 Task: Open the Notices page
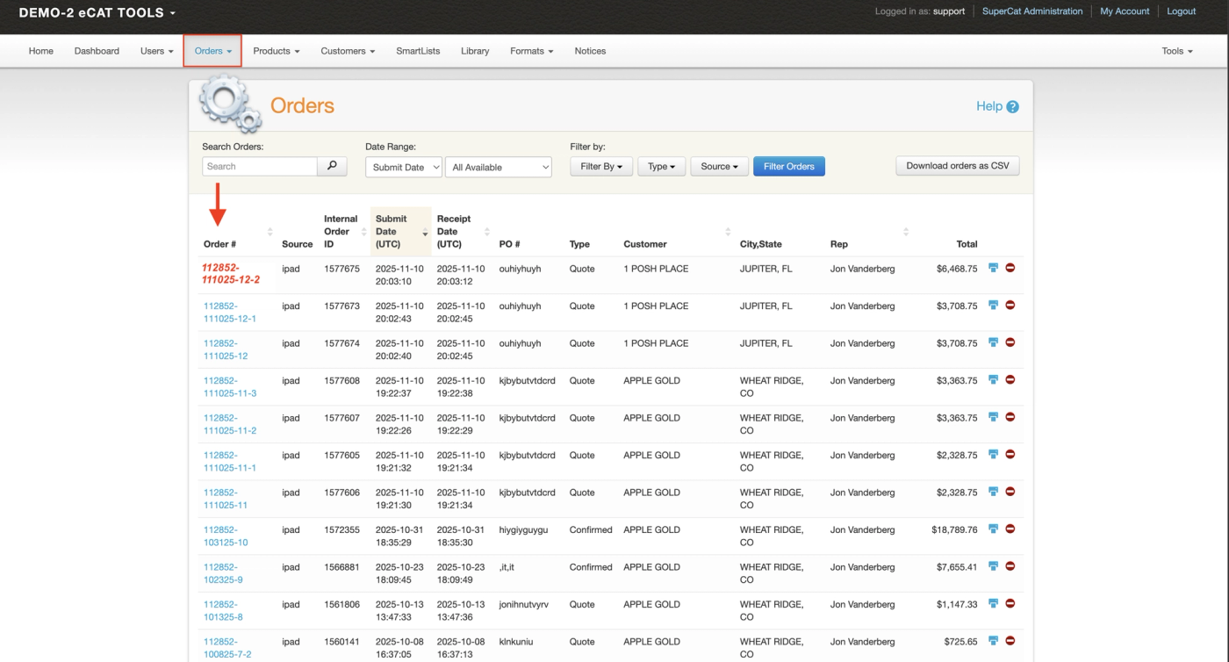tap(590, 51)
